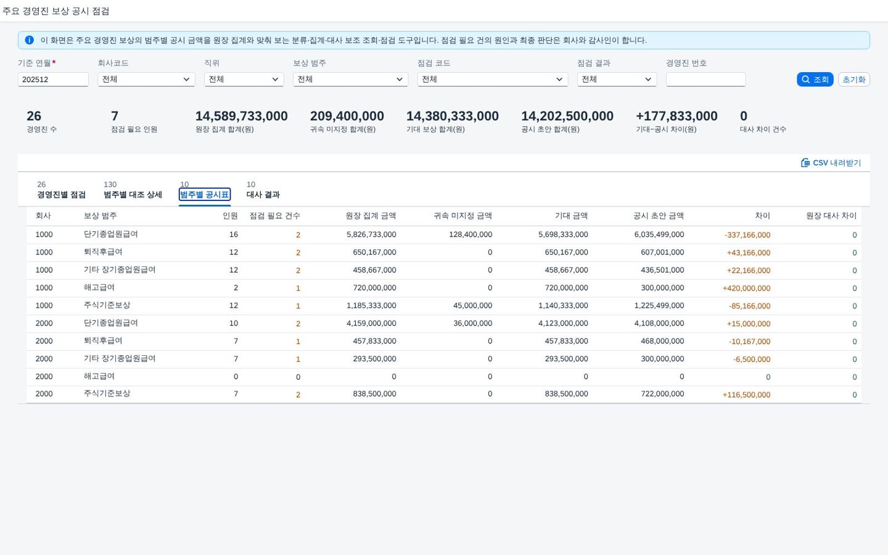This screenshot has width=888, height=555.
Task: Click the unassigned amount 128,400,000
Action: pos(471,234)
